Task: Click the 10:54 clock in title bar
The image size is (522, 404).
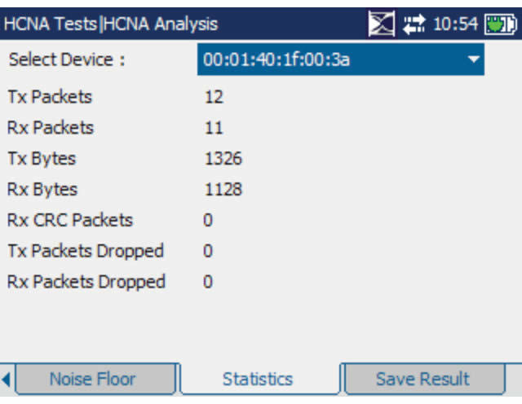Action: pyautogui.click(x=454, y=24)
